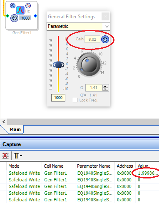Click the Capture panel title bar
Screen dimensions: 159x203
pyautogui.click(x=79, y=144)
